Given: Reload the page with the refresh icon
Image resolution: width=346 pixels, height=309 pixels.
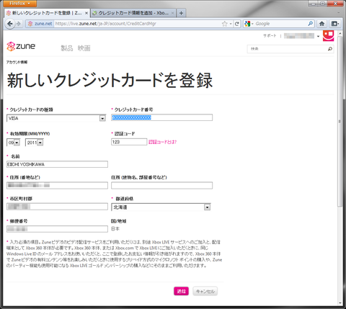Looking at the screenshot, I should pyautogui.click(x=237, y=24).
